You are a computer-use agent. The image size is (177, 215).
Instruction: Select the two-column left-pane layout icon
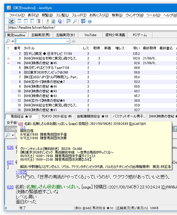click(x=26, y=21)
